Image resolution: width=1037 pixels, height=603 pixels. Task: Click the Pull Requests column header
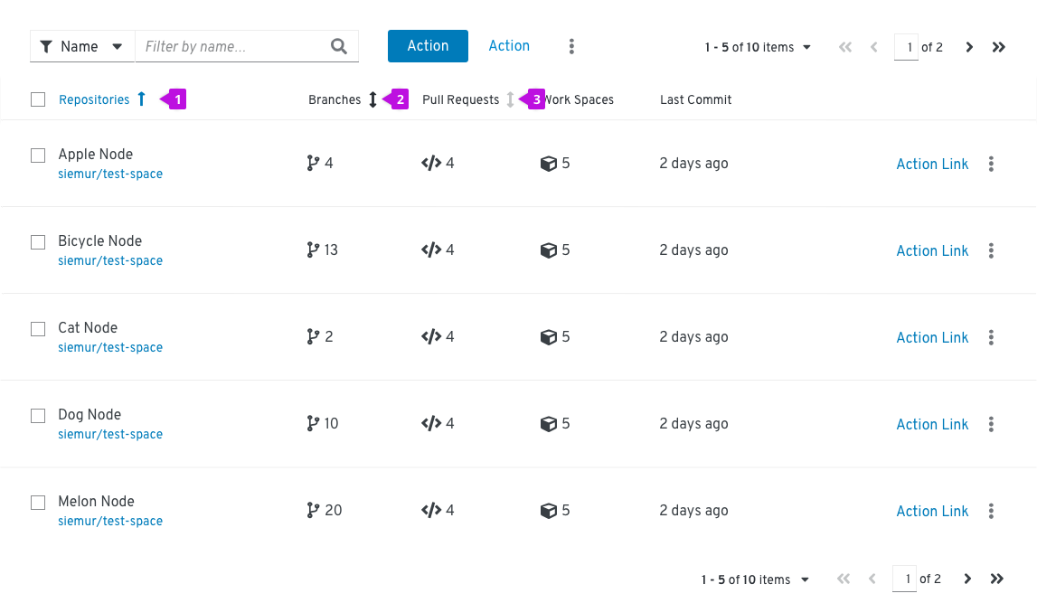coord(460,99)
